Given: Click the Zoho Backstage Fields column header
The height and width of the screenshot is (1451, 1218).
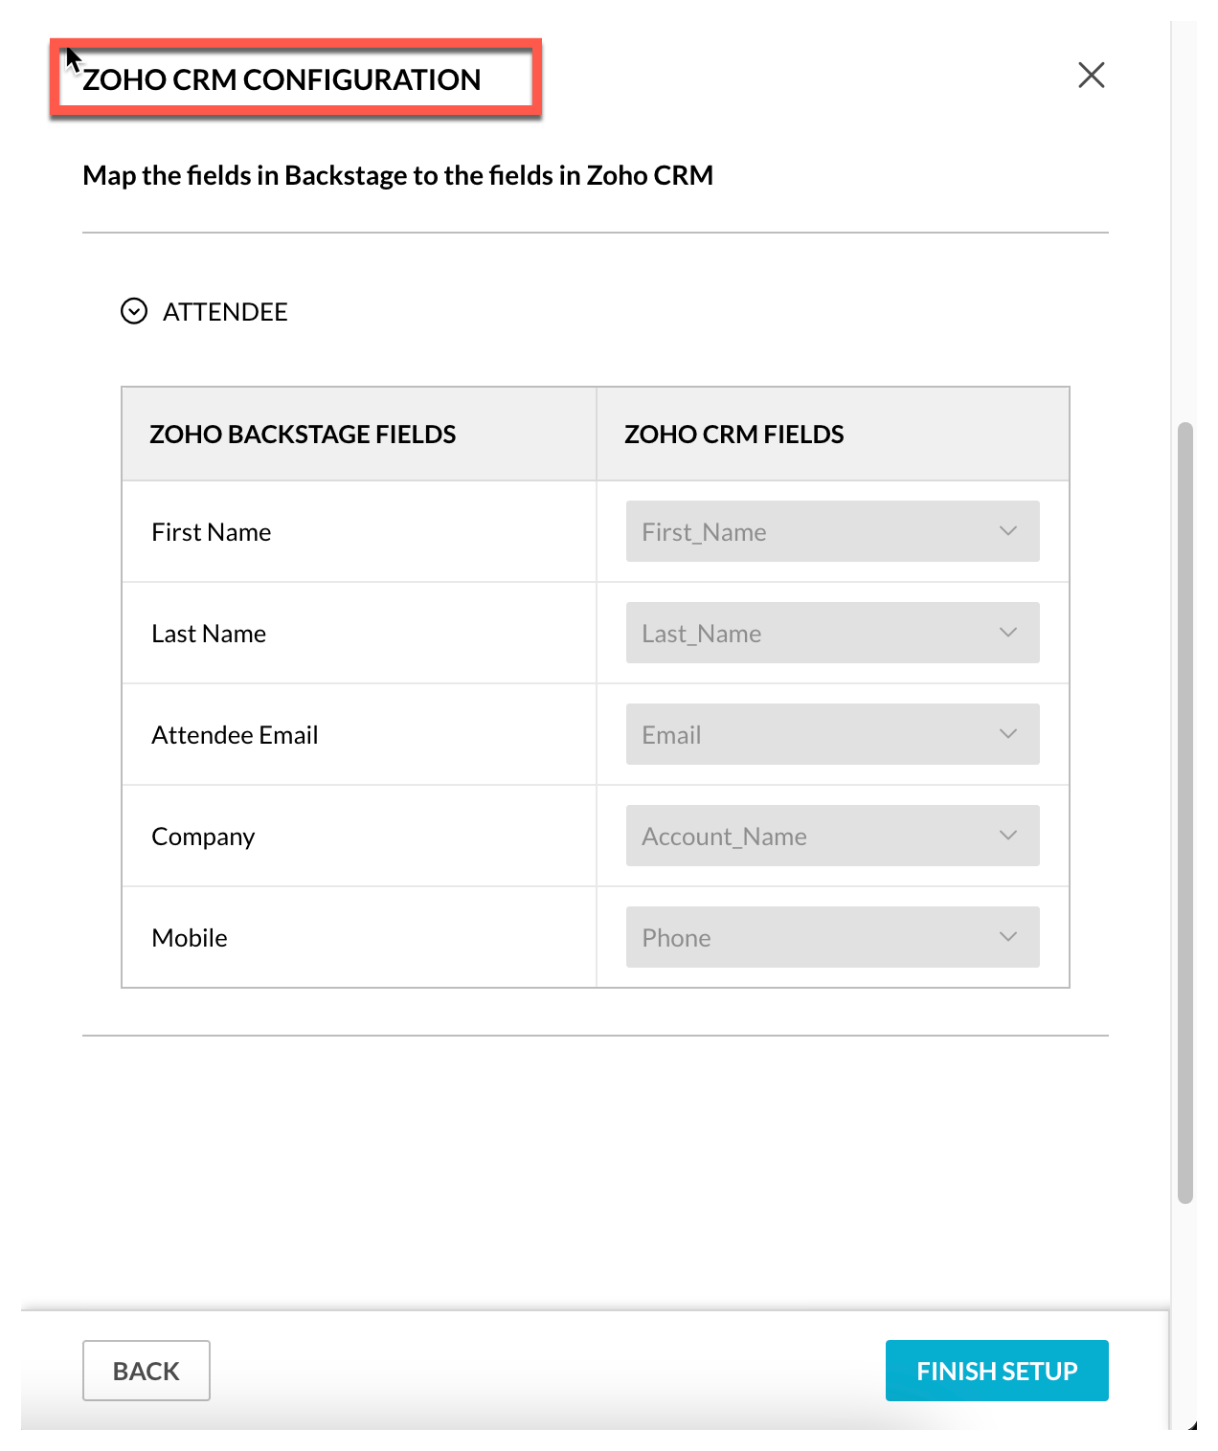Looking at the screenshot, I should (x=303, y=435).
